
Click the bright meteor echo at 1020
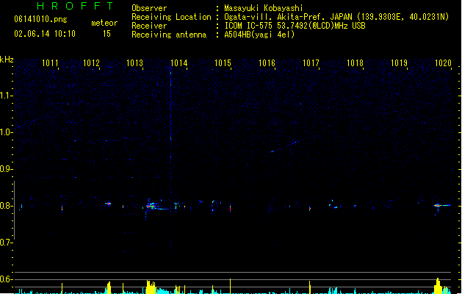click(x=441, y=205)
